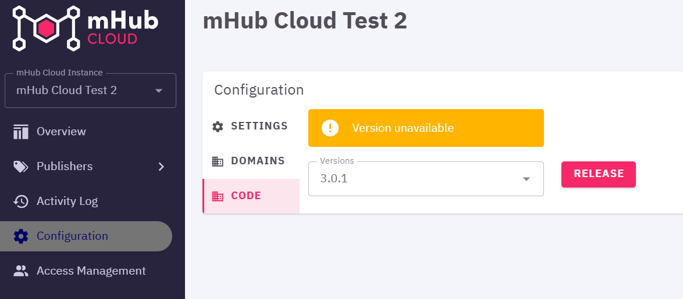Screen dimensions: 683x299
Task: Click the Publishers tag icon
Action: coord(21,167)
